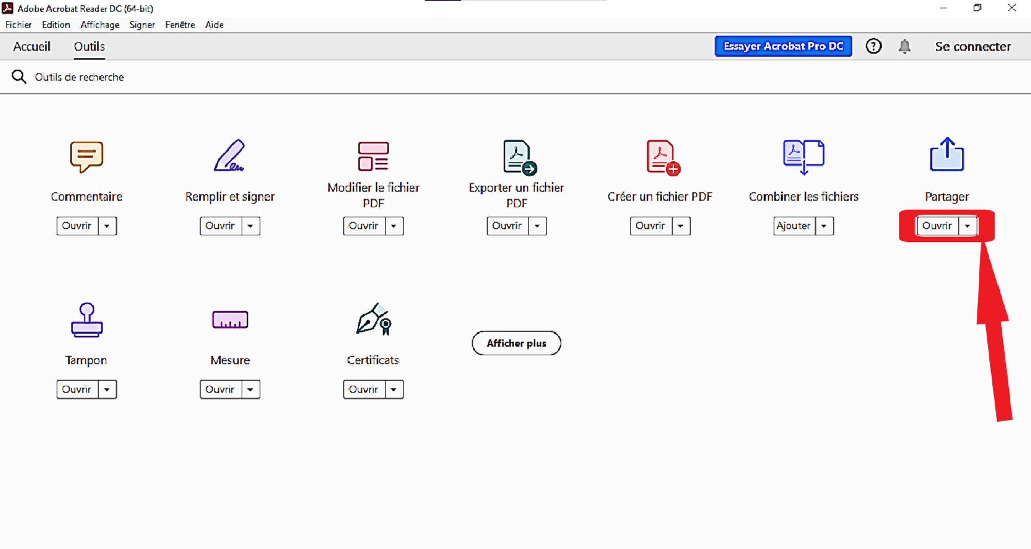Focus the Outils de recherche search field
This screenshot has width=1031, height=549.
(x=515, y=77)
